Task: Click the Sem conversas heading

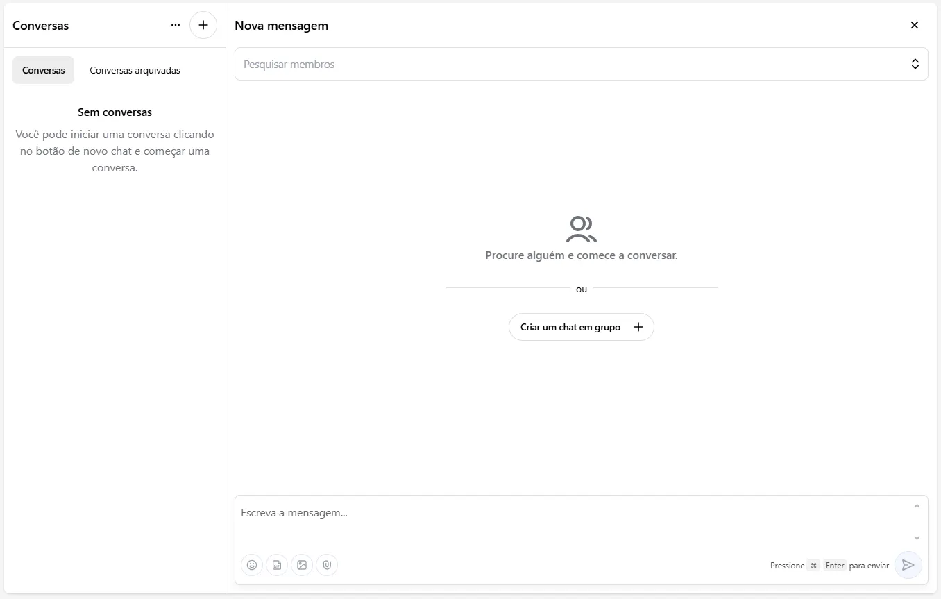Action: [x=115, y=112]
